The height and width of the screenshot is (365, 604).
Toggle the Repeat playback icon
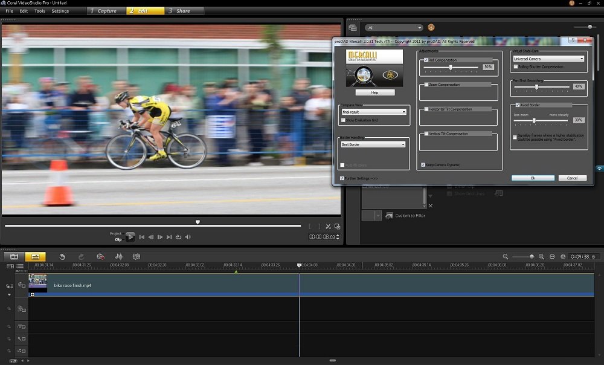(178, 237)
